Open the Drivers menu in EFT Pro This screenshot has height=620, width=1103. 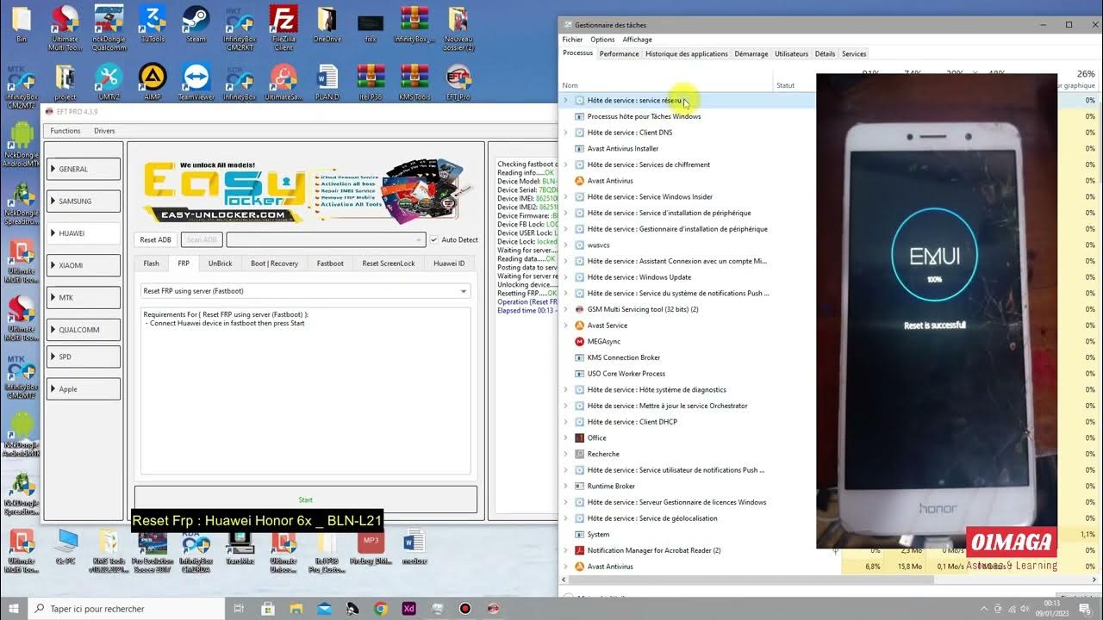click(x=104, y=131)
